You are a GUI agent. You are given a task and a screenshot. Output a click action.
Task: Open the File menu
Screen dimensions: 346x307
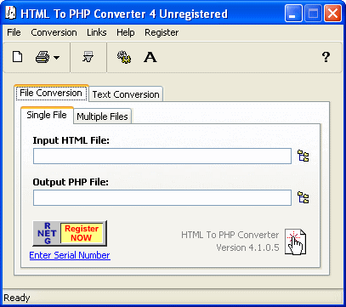pos(14,32)
